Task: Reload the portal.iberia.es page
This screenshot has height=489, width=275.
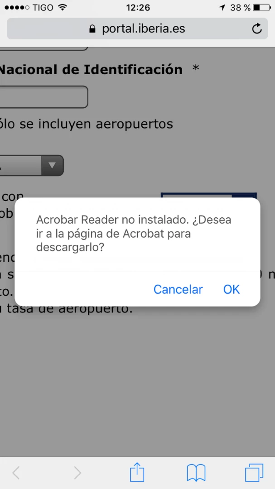Action: click(x=256, y=29)
